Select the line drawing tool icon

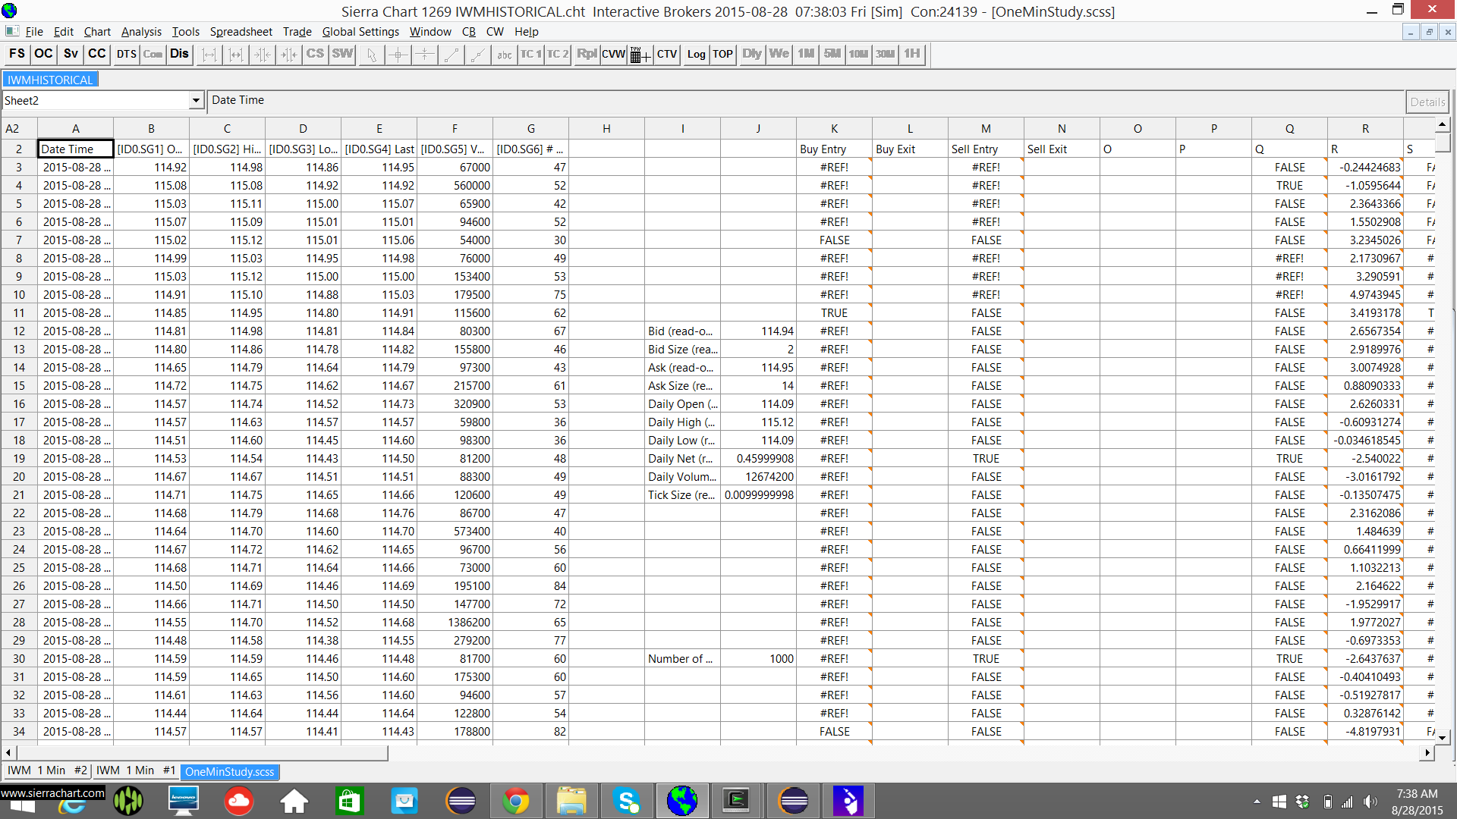[452, 54]
